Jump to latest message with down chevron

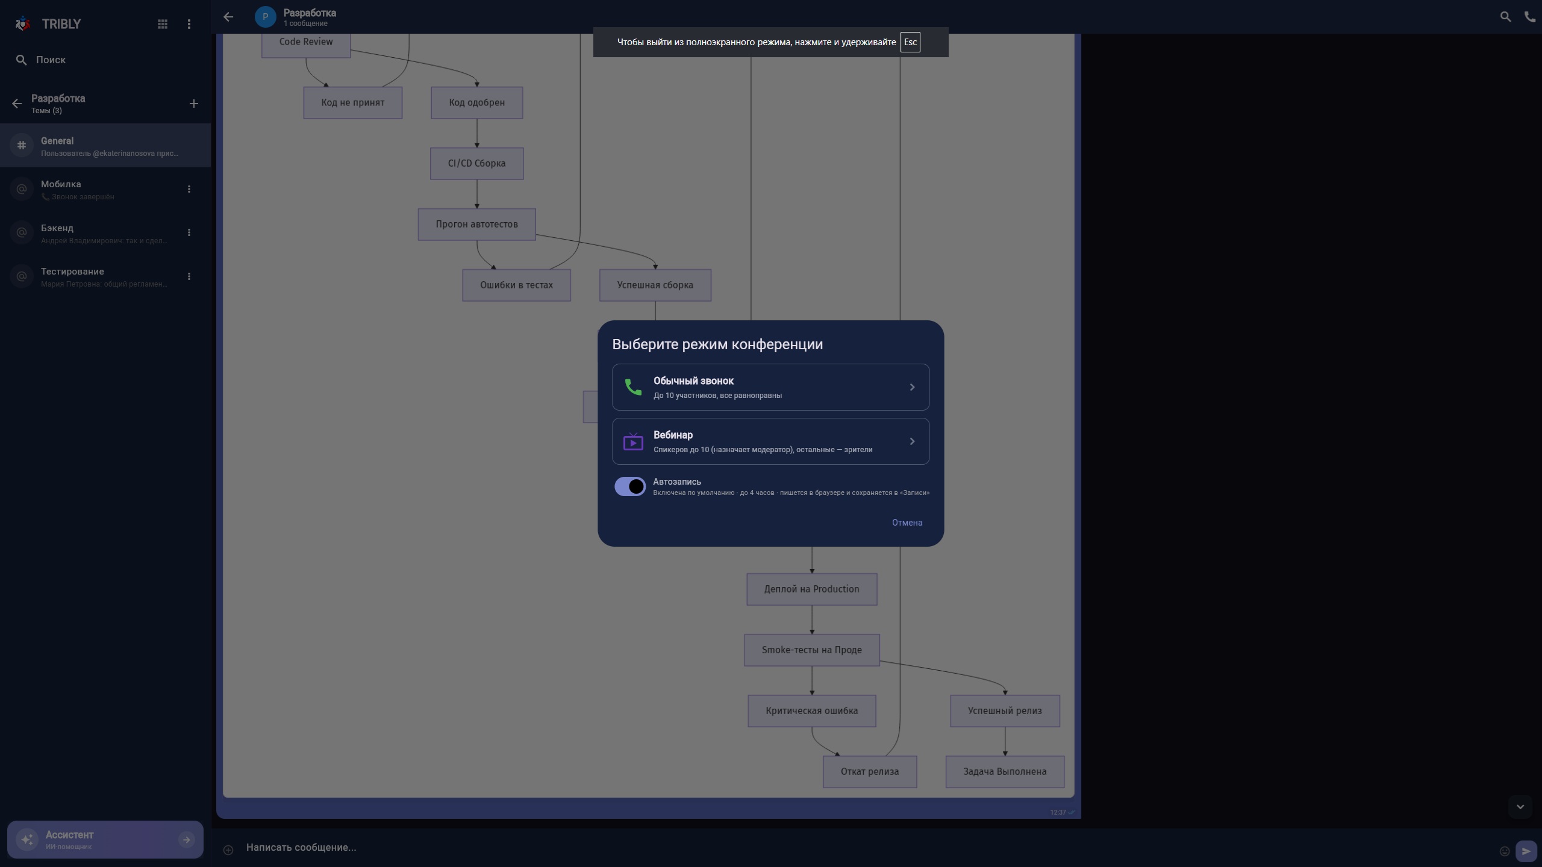pos(1520,807)
